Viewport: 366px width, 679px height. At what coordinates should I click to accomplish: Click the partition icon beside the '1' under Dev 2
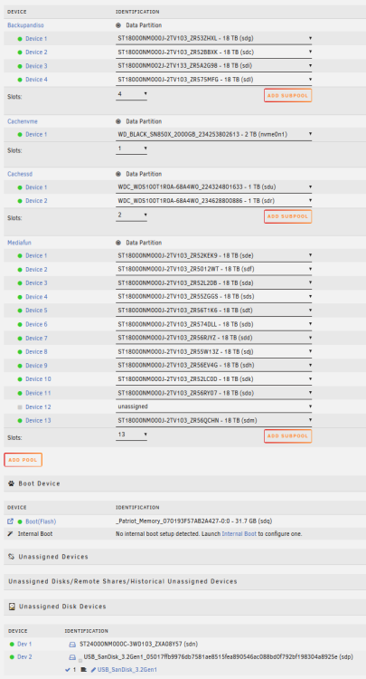pyautogui.click(x=83, y=670)
